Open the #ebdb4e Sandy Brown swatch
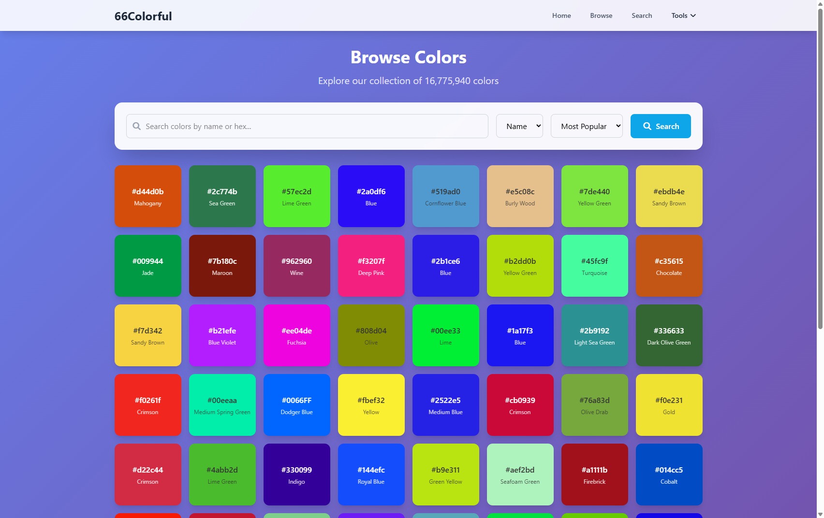This screenshot has width=824, height=518. pyautogui.click(x=669, y=196)
